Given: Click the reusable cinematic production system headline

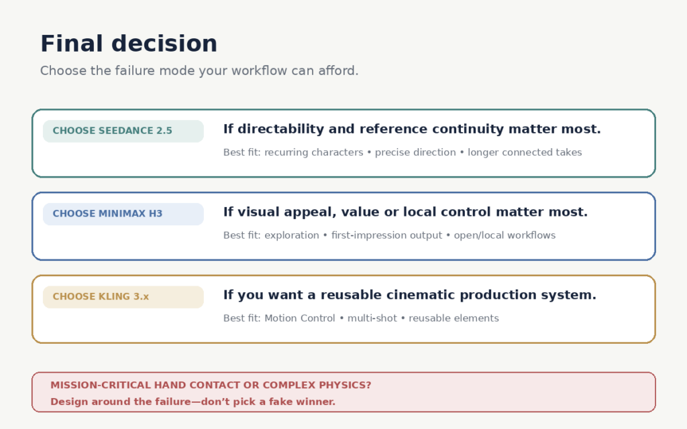Looking at the screenshot, I should [410, 295].
